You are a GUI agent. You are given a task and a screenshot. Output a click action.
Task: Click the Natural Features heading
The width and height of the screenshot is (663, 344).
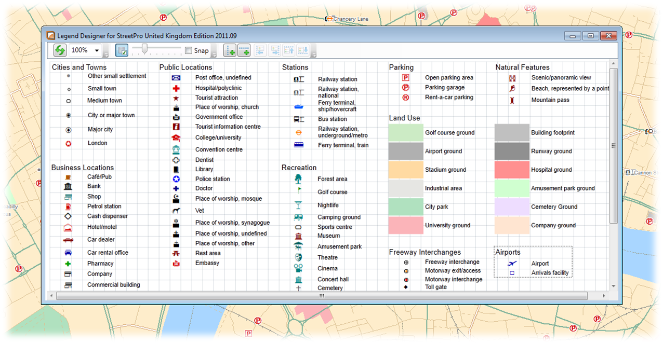coord(522,67)
